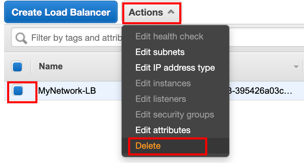Image resolution: width=304 pixels, height=163 pixels.
Task: Click the disabled Edit listeners entry
Action: coord(161,99)
